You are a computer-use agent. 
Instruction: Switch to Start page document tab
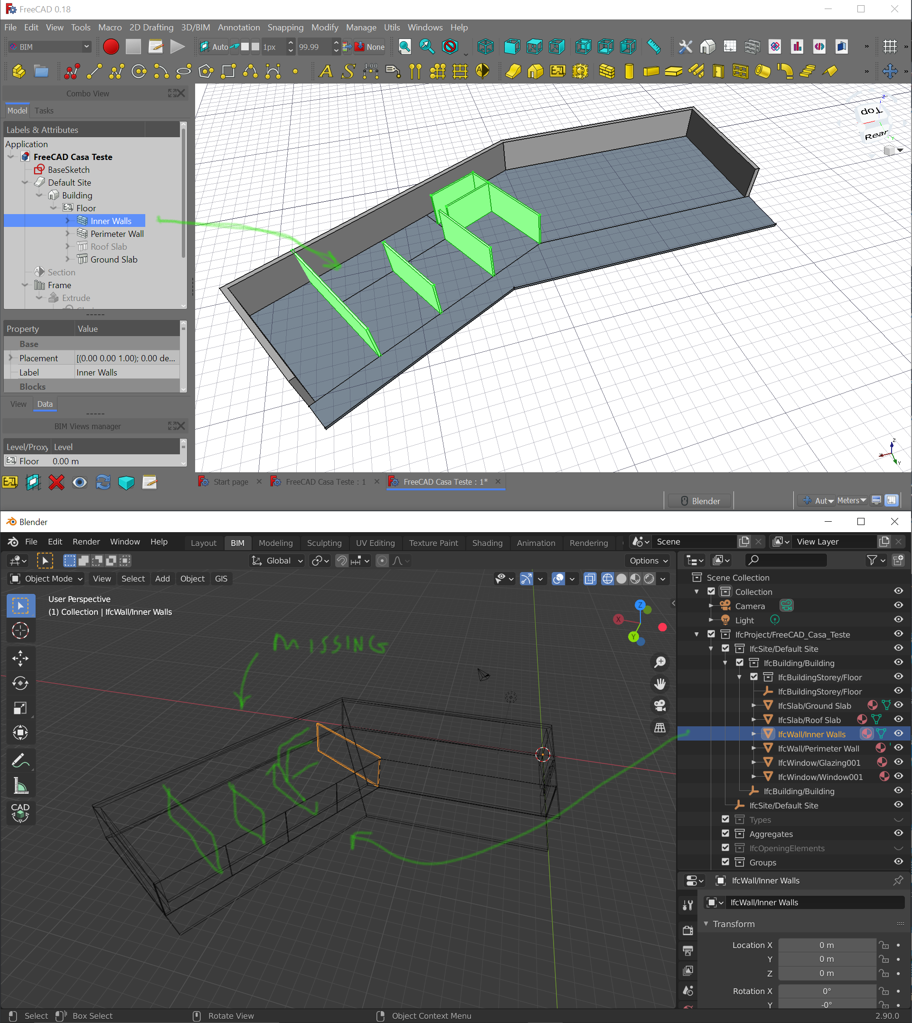[x=231, y=481]
